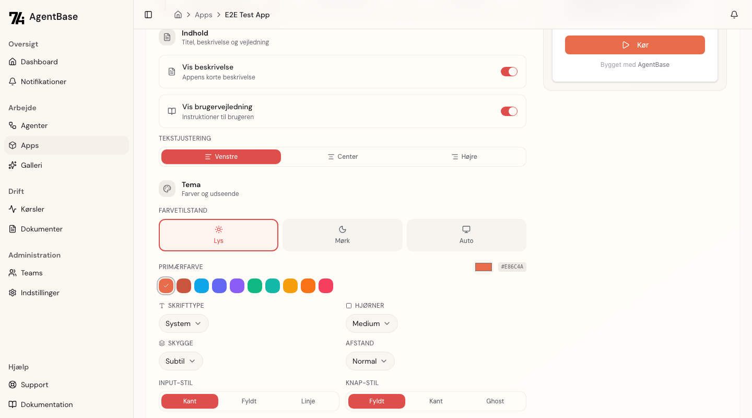Click the AgentBase logo icon

(17, 17)
